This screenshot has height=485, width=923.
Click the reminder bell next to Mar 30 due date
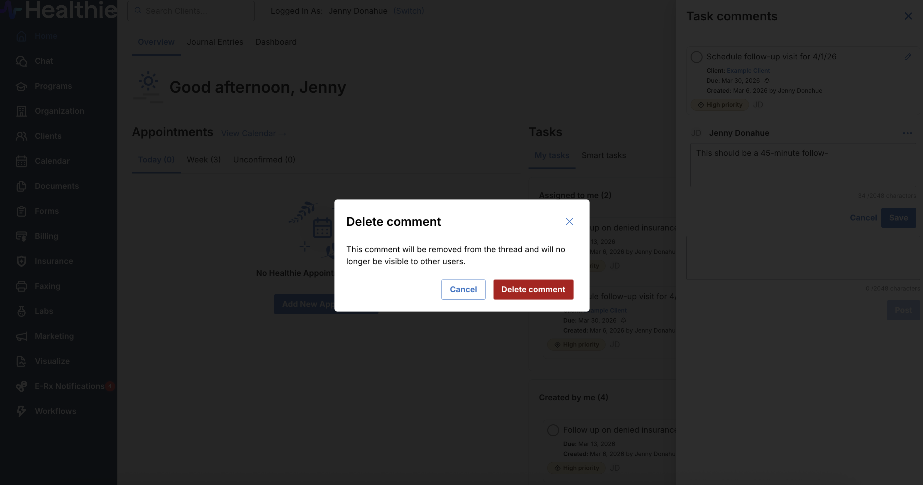coord(767,81)
